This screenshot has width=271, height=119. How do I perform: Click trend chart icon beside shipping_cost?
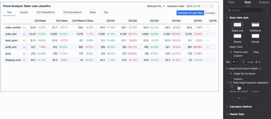[24, 60]
